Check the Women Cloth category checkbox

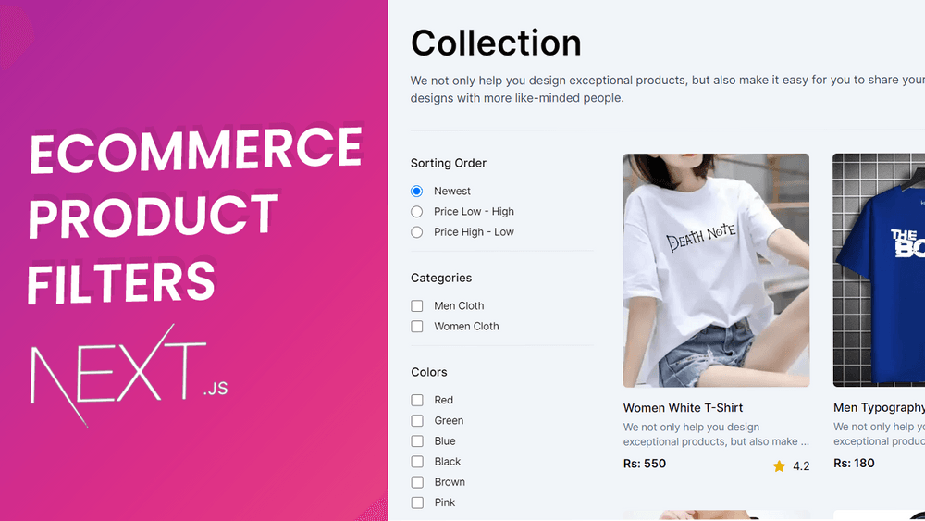coord(417,327)
